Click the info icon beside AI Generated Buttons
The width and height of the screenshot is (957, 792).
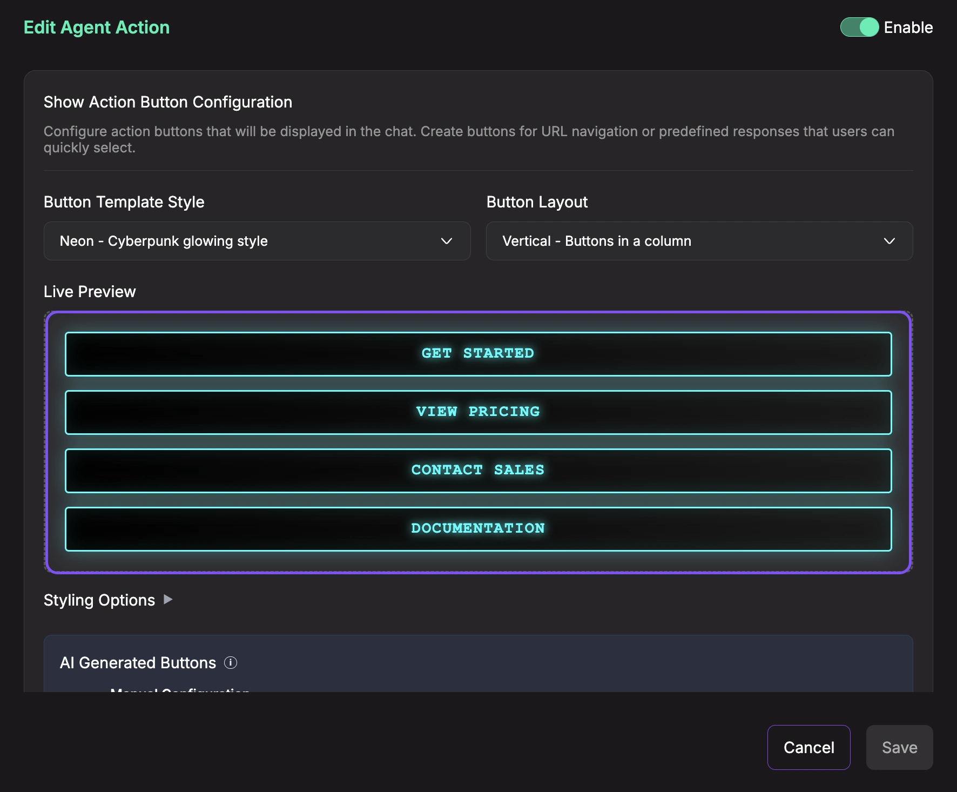(x=231, y=662)
